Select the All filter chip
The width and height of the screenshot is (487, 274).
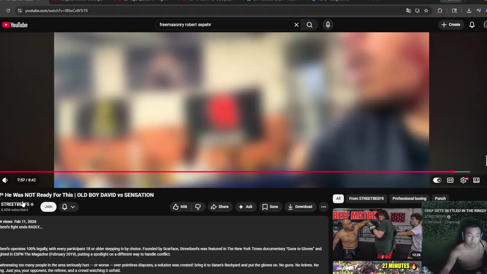(338, 198)
